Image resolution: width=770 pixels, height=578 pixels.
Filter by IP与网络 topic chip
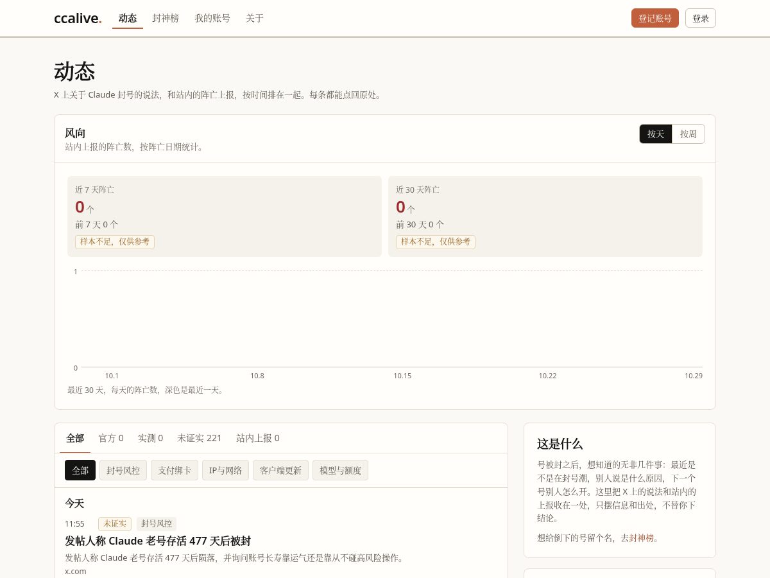[225, 470]
